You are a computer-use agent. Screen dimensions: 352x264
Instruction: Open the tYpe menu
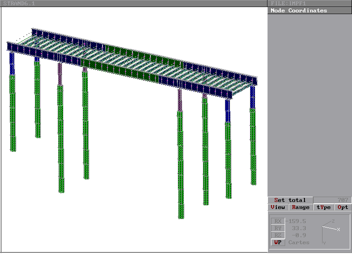(323, 207)
